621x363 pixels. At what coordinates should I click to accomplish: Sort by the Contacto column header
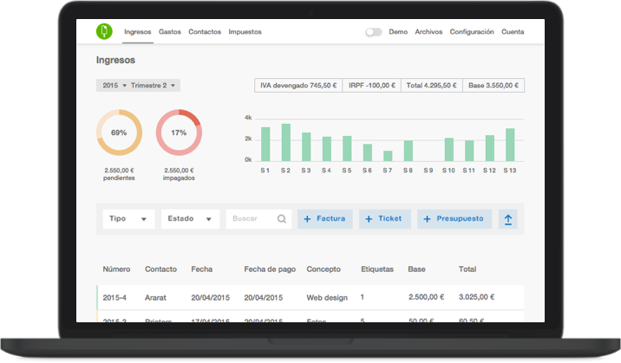point(160,269)
